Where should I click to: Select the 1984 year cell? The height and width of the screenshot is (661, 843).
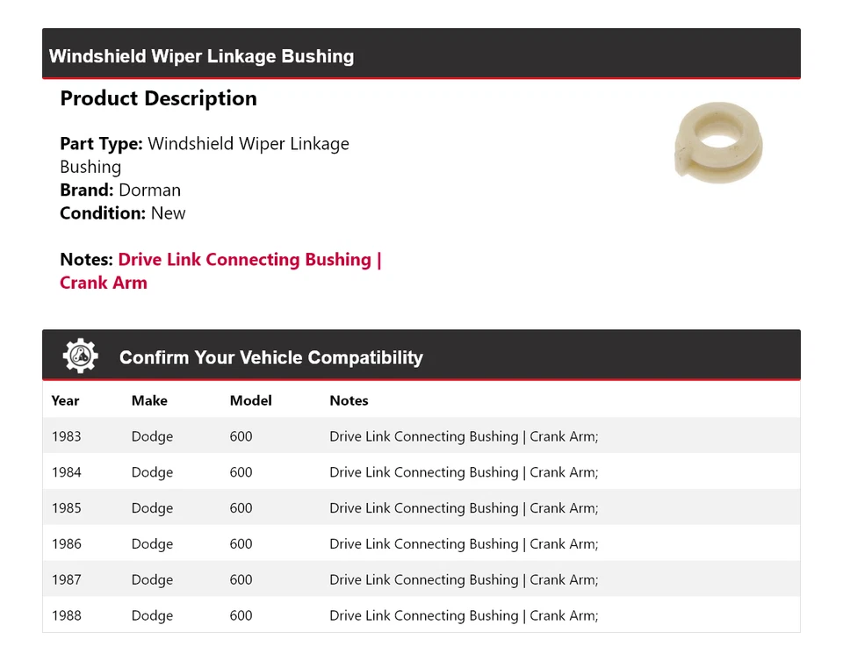[x=66, y=472]
